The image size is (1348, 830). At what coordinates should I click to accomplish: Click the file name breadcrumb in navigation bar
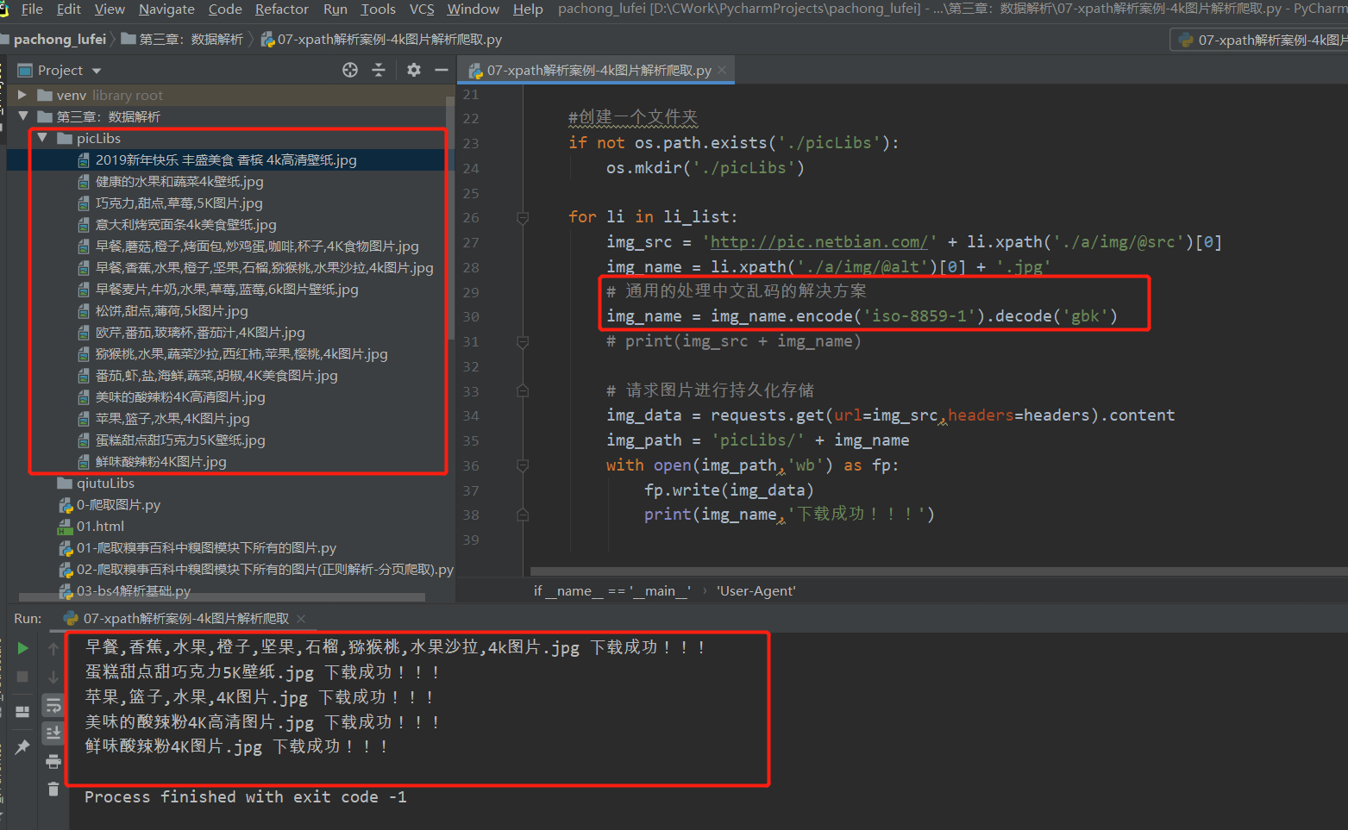pyautogui.click(x=380, y=40)
